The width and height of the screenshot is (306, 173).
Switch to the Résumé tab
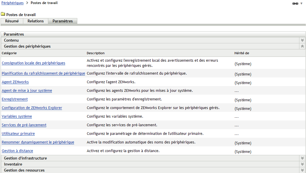pyautogui.click(x=12, y=21)
